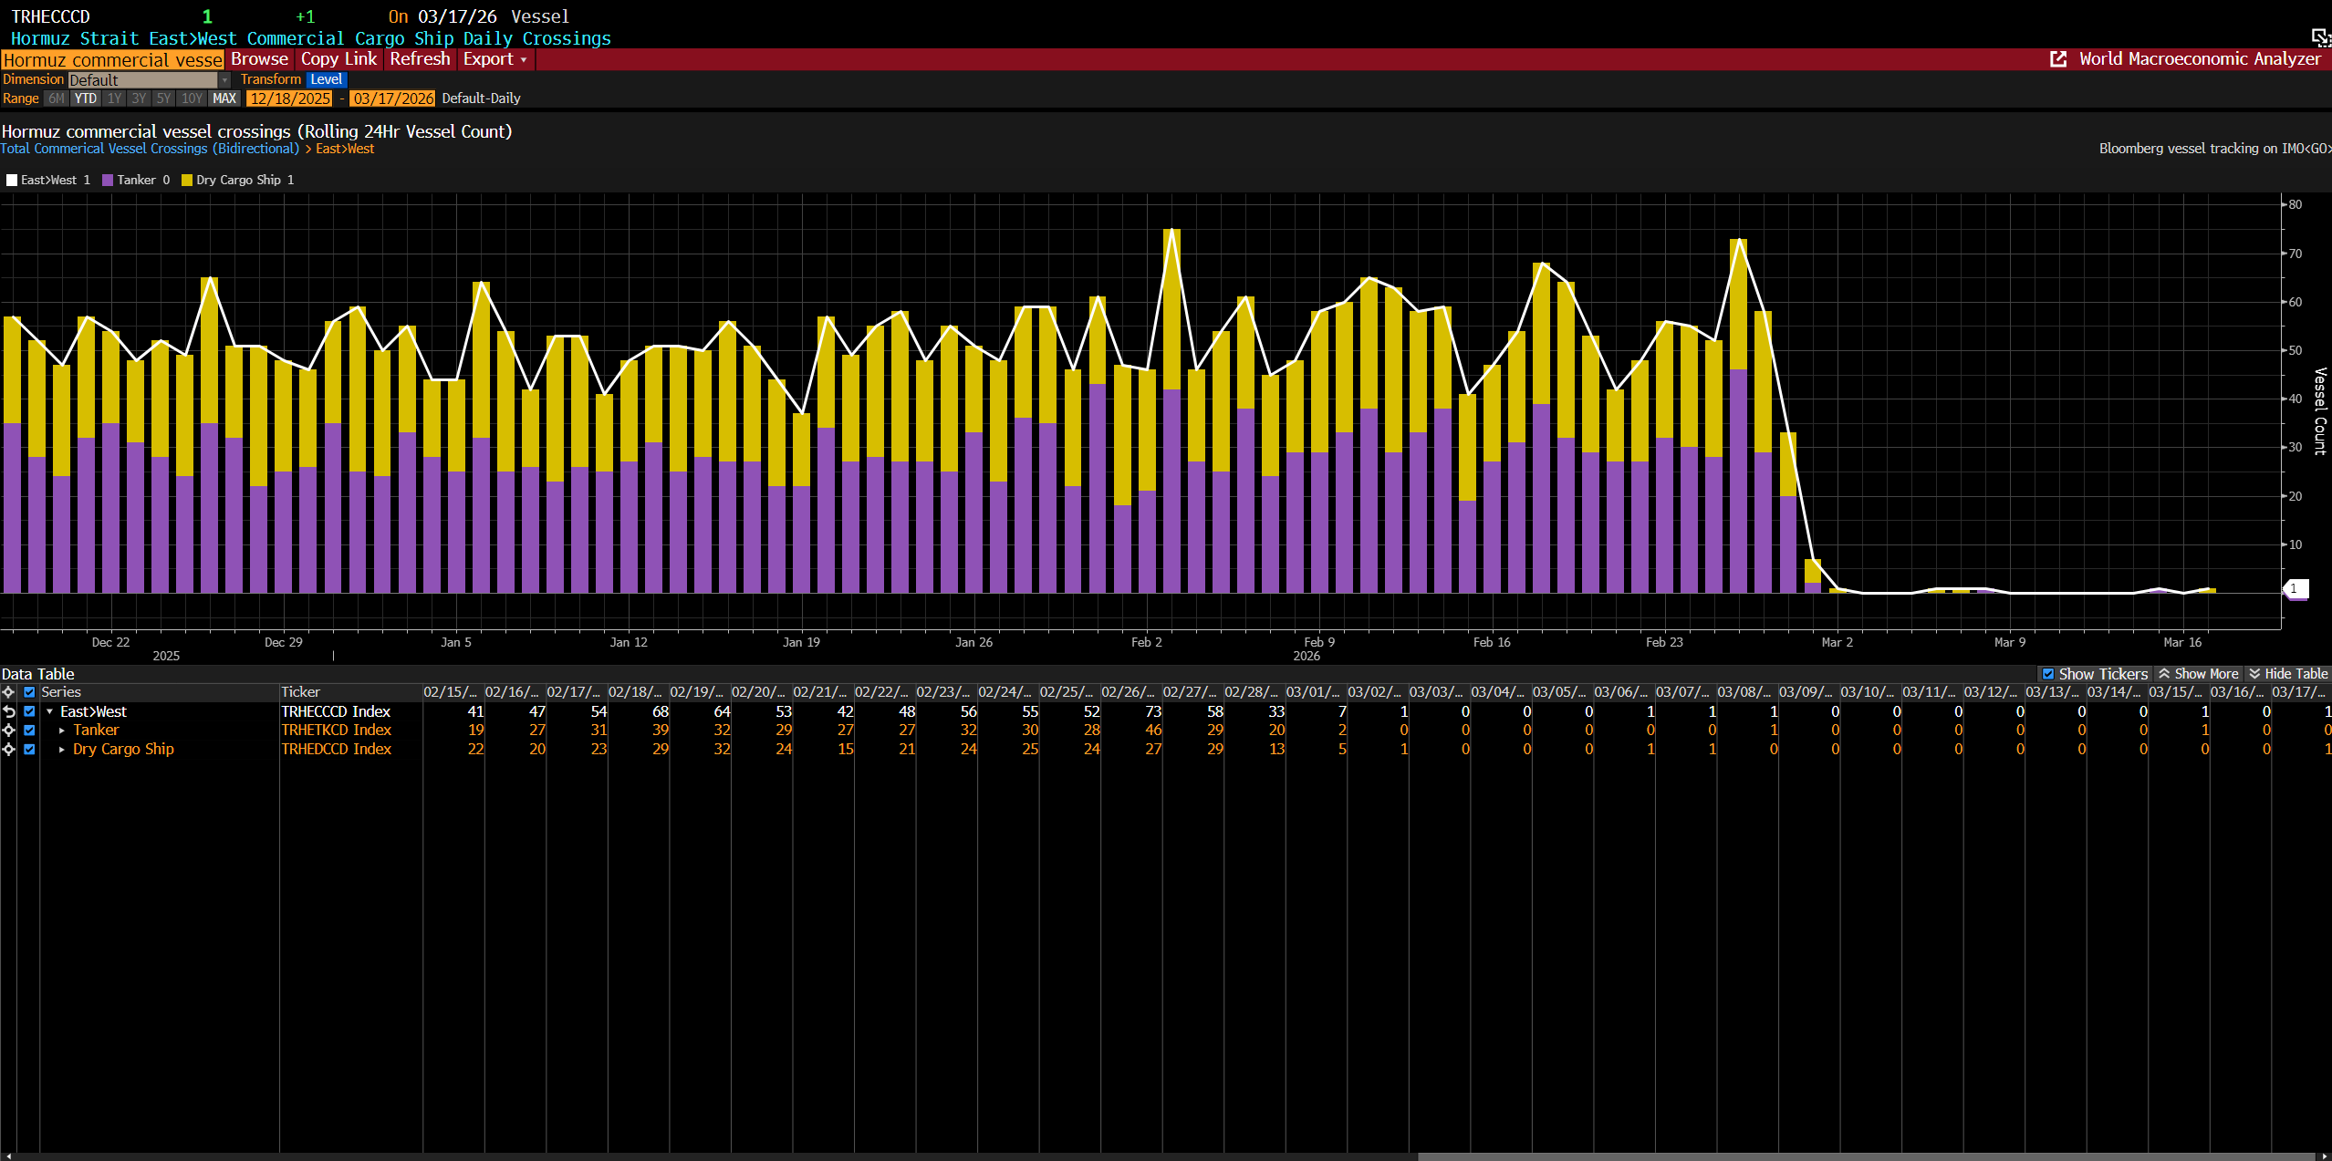Viewport: 2332px width, 1161px height.
Task: Click the Hide Table collapse icon
Action: point(2254,674)
